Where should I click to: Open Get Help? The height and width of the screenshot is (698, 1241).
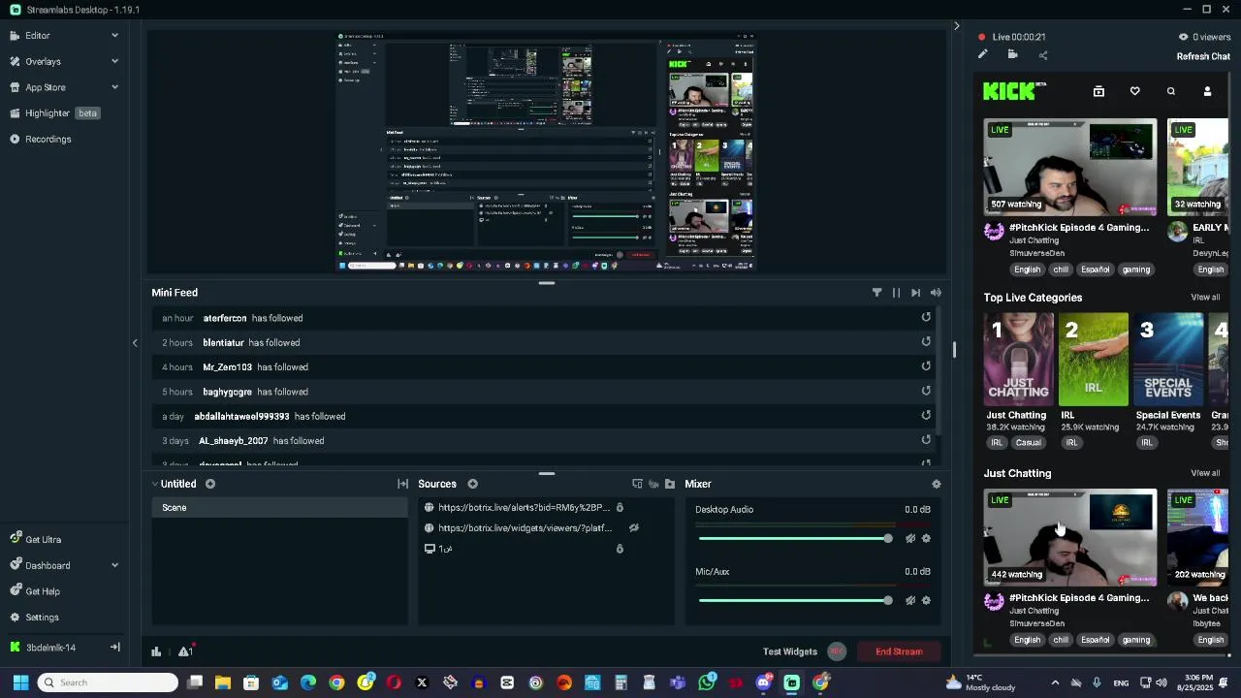(43, 591)
